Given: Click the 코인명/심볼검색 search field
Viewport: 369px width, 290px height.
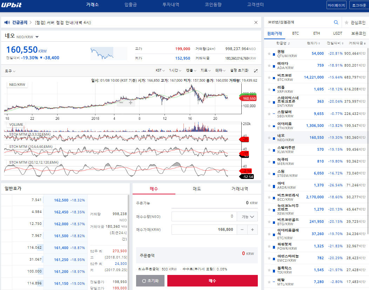Looking at the screenshot, I should pos(299,22).
